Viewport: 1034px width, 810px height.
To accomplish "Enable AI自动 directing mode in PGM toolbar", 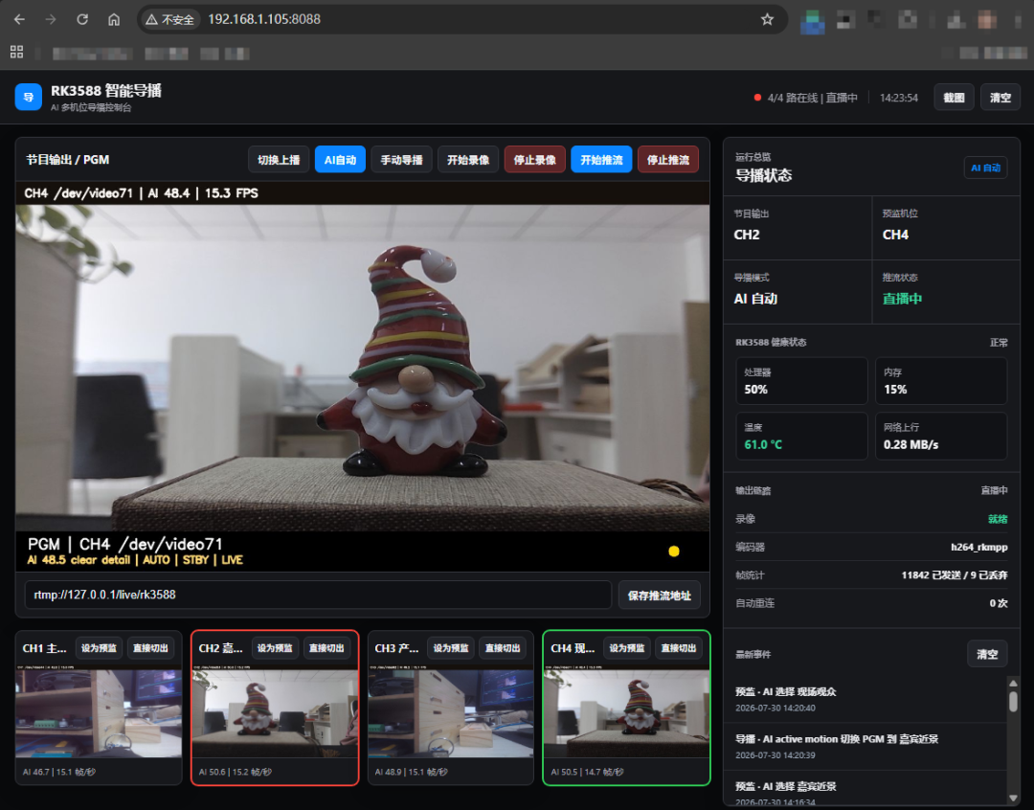I will [x=340, y=160].
